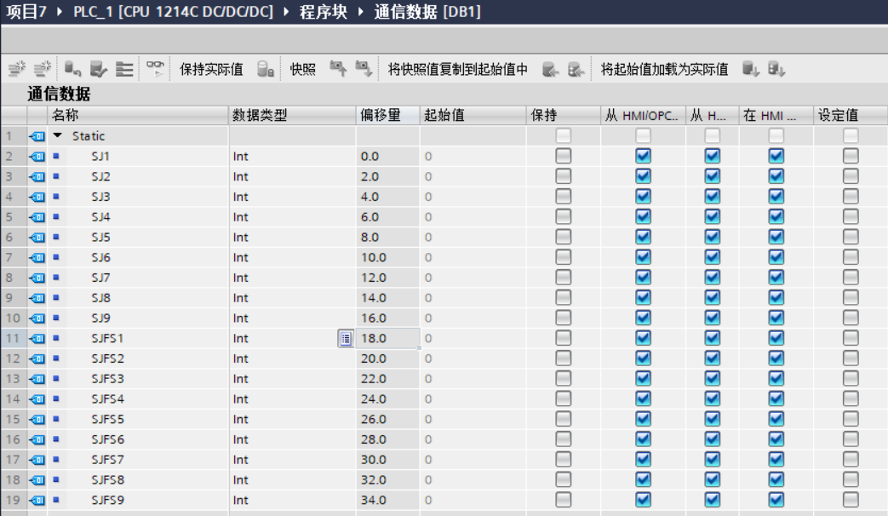Click the reset start values icon

72,69
